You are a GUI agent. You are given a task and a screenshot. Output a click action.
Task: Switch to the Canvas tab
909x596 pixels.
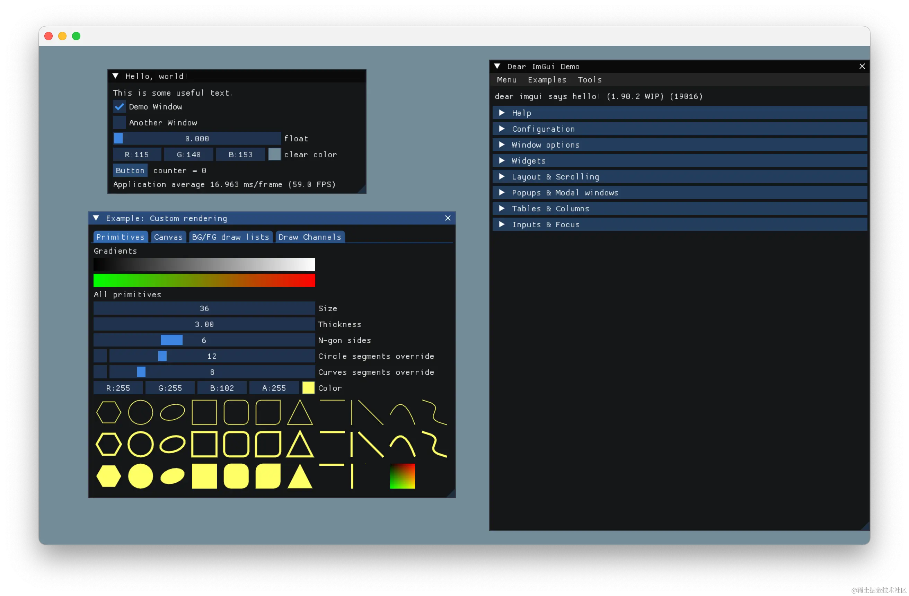pos(168,237)
